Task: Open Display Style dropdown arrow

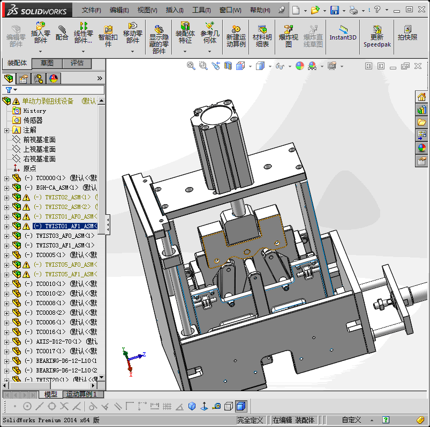Action: pos(270,66)
